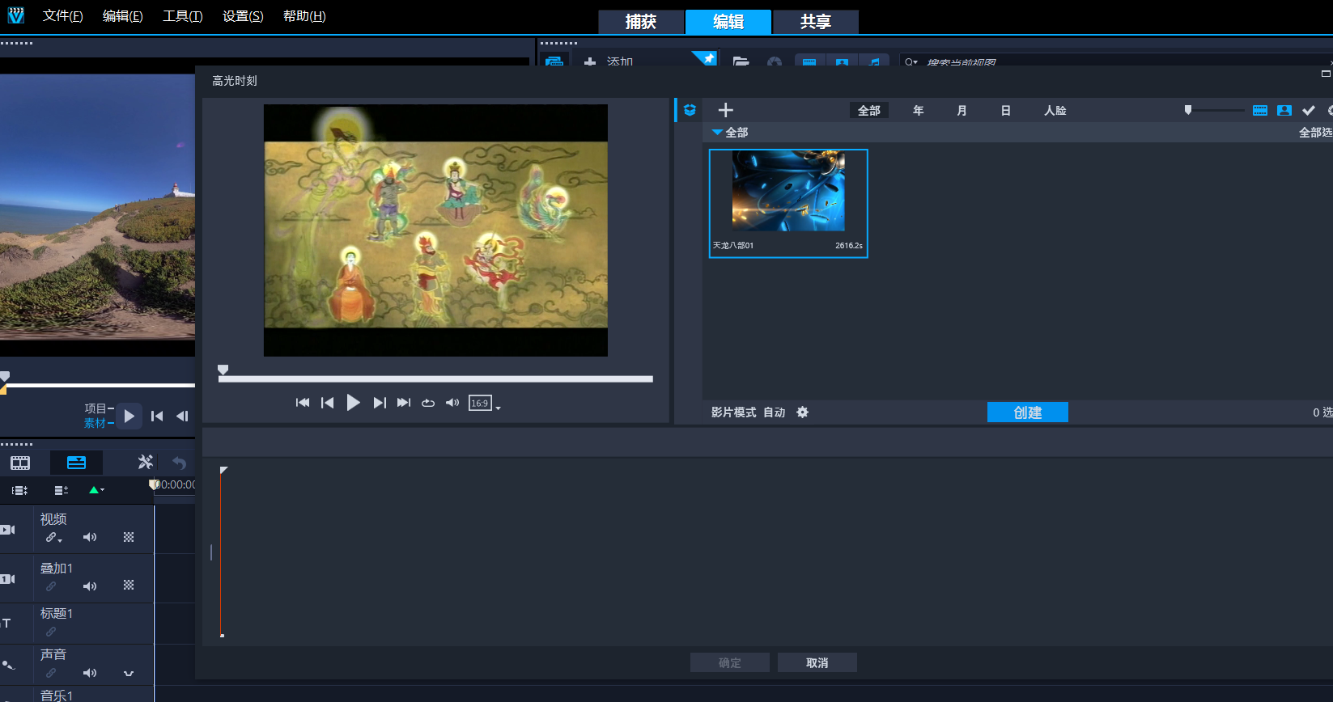This screenshot has width=1333, height=702.
Task: Filter highlights by 月 tab
Action: pyautogui.click(x=962, y=111)
